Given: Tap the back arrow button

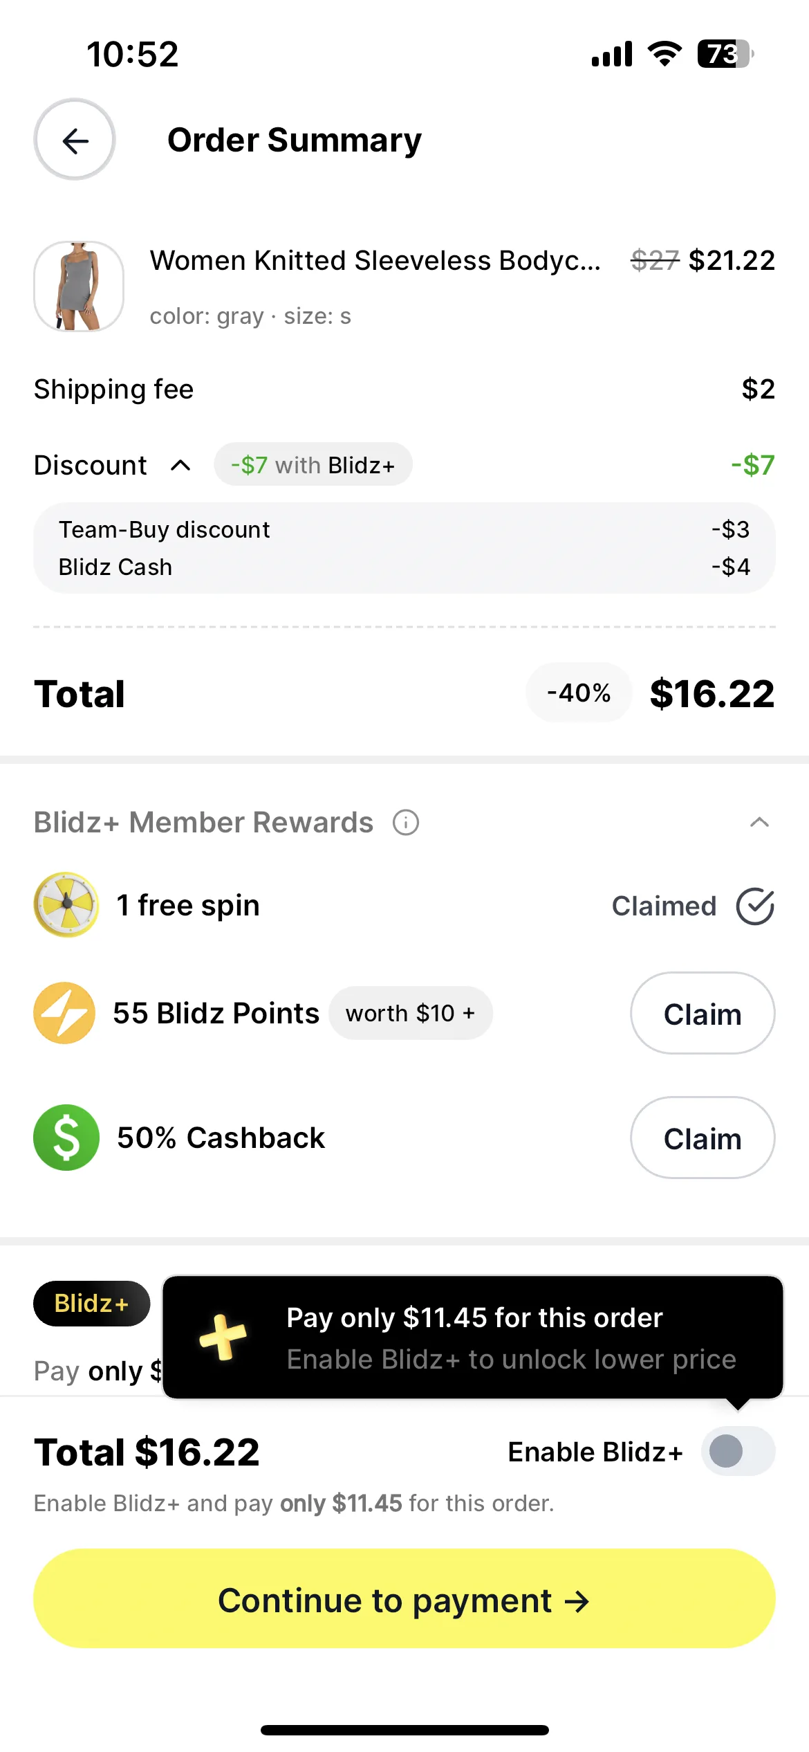Looking at the screenshot, I should 75,140.
